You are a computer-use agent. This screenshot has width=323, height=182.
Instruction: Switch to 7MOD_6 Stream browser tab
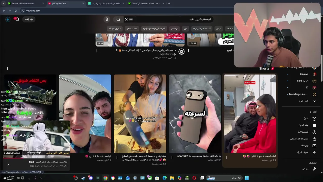click(x=146, y=4)
